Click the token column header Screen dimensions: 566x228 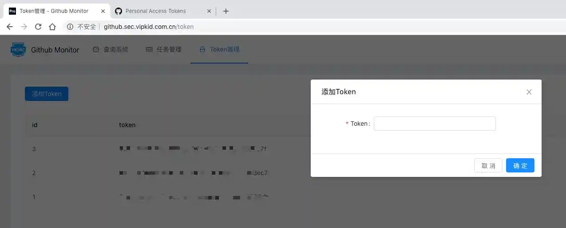(127, 125)
